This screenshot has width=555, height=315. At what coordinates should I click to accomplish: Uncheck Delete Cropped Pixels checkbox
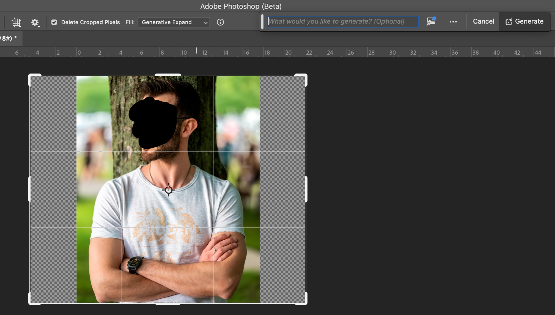54,22
